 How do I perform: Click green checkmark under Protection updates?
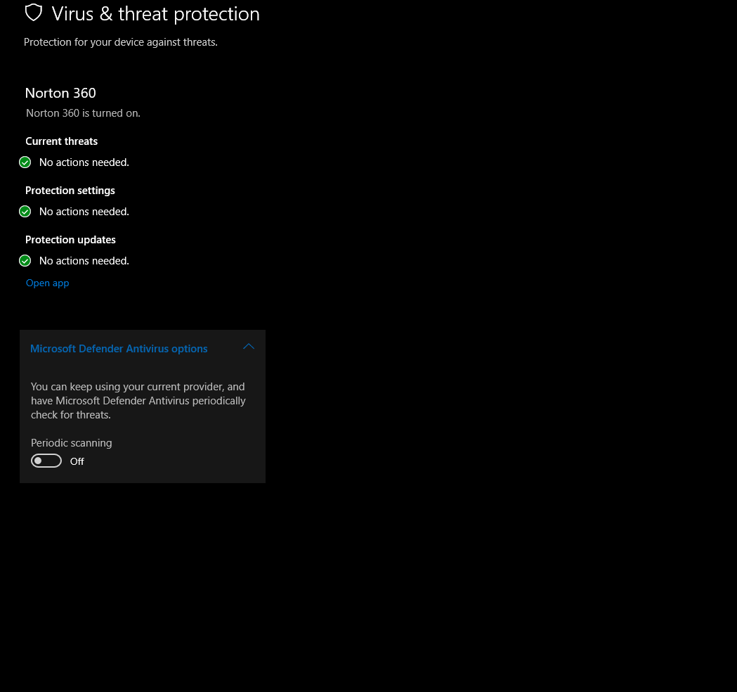coord(25,261)
